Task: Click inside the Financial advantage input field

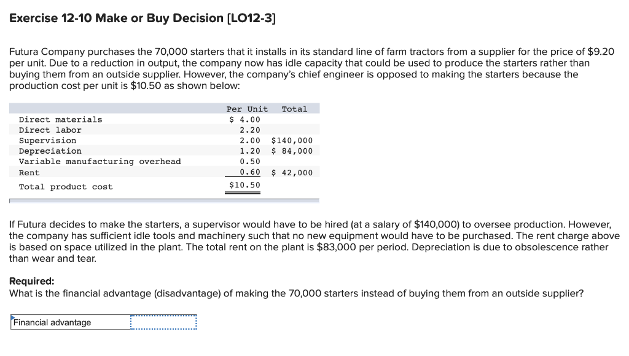Action: pyautogui.click(x=163, y=322)
